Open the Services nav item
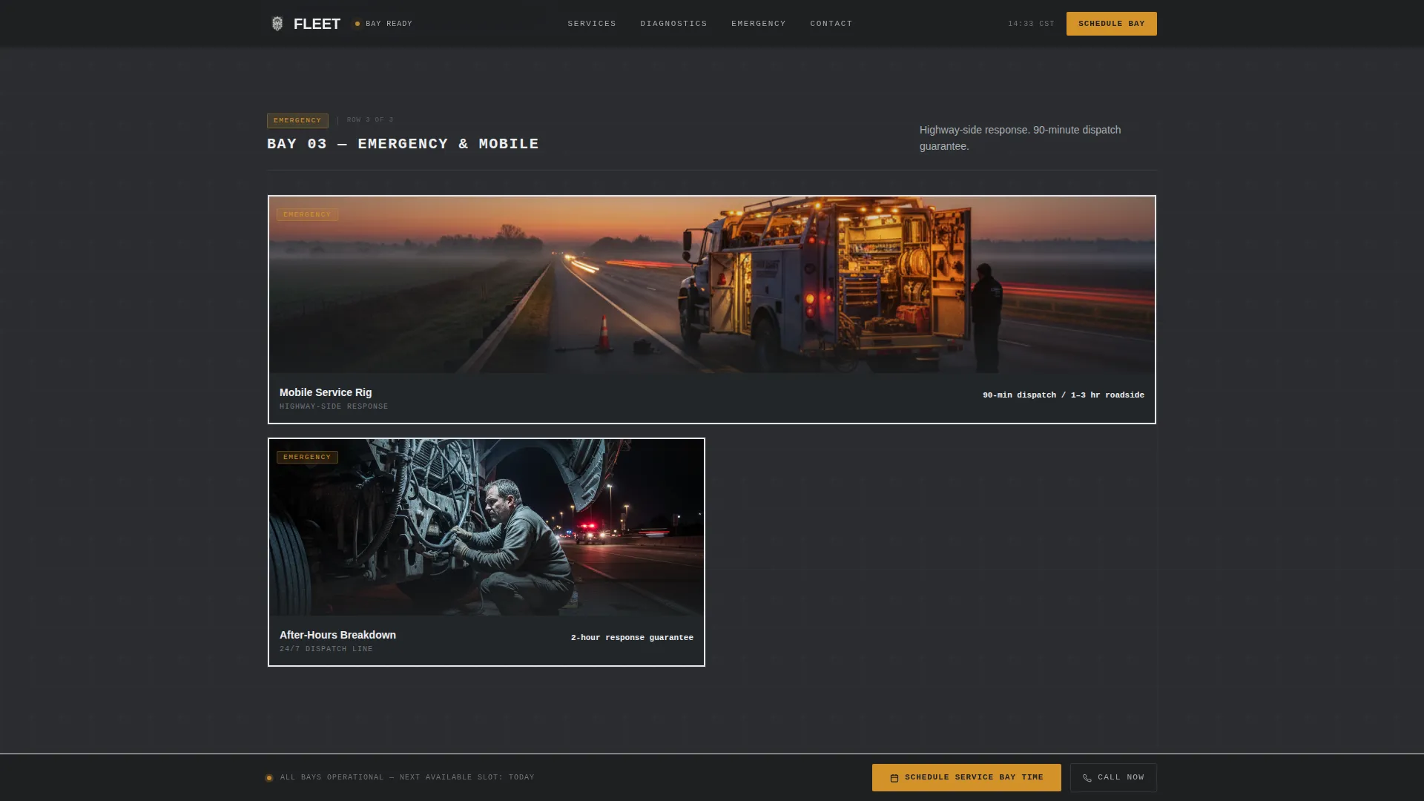 (592, 24)
